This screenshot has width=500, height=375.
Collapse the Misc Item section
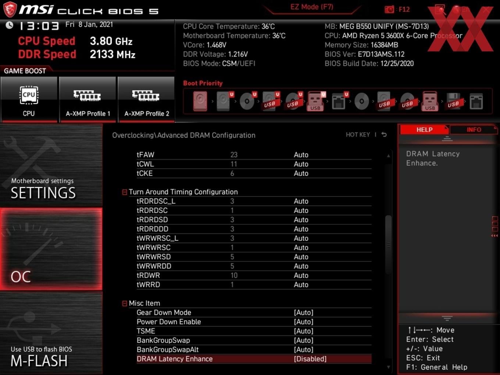[125, 303]
